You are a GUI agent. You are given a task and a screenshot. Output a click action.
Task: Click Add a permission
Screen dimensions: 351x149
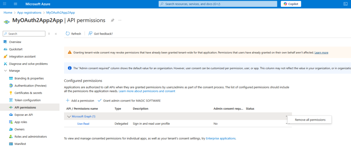tap(80, 100)
